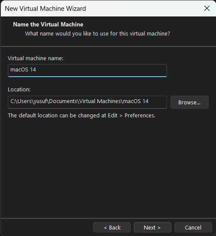Viewport: 216px width, 236px height.
Task: Go to the previous step with Back
Action: 112,227
